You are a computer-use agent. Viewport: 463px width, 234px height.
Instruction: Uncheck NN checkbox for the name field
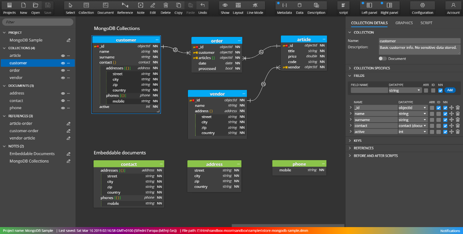(x=444, y=114)
